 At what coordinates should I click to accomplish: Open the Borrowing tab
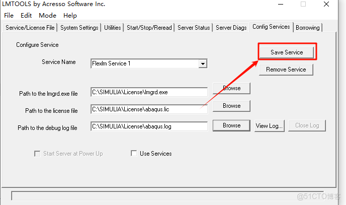308,28
